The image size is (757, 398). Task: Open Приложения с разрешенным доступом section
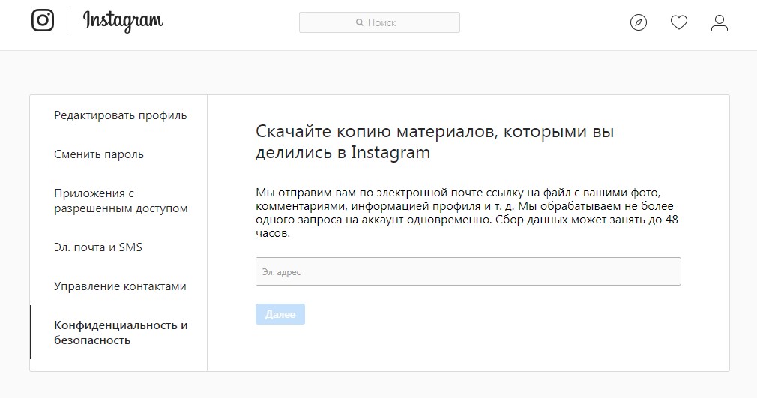(121, 201)
